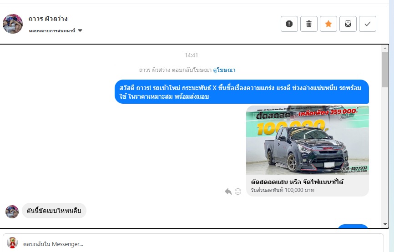Mark this conversation as spam
394x252 pixels.
[289, 24]
